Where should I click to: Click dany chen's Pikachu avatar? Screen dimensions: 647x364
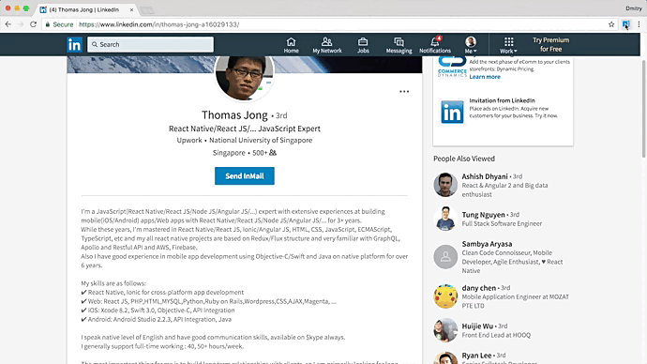click(x=445, y=296)
